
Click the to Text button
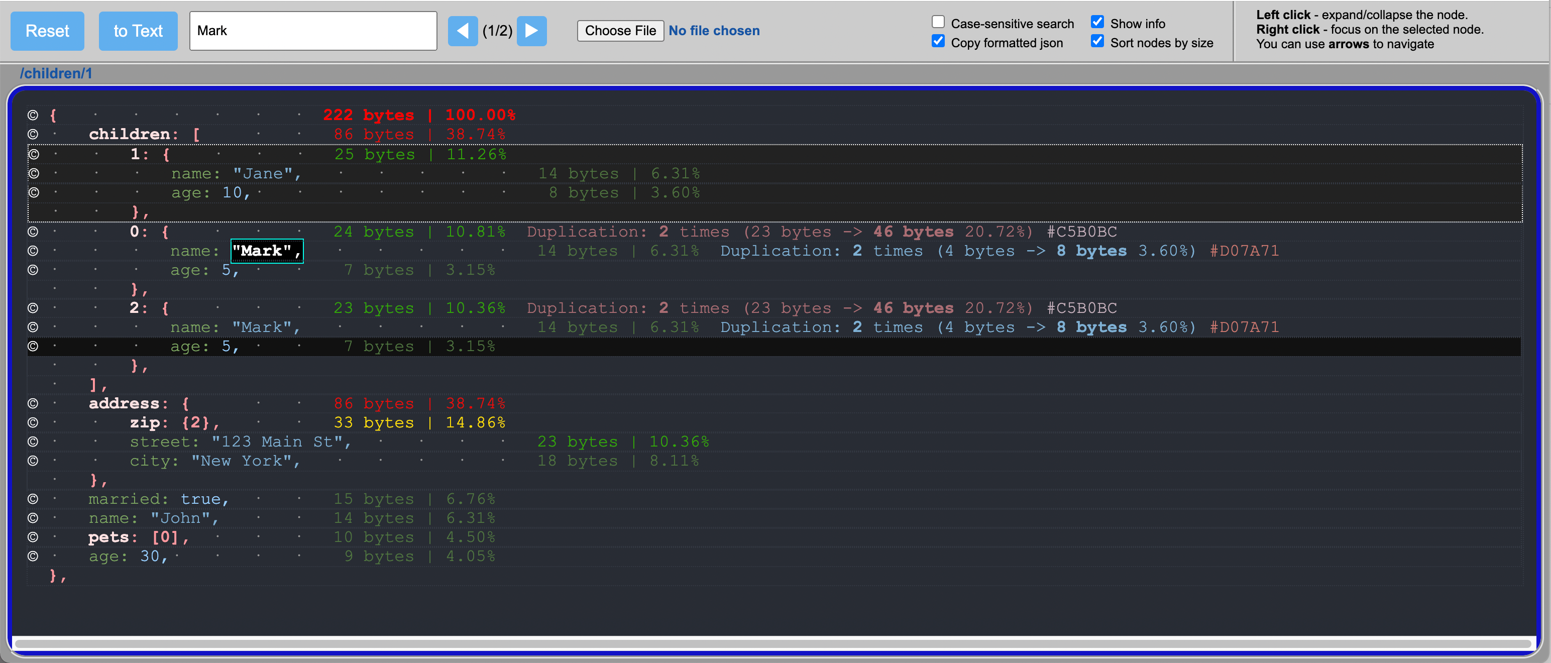click(138, 31)
